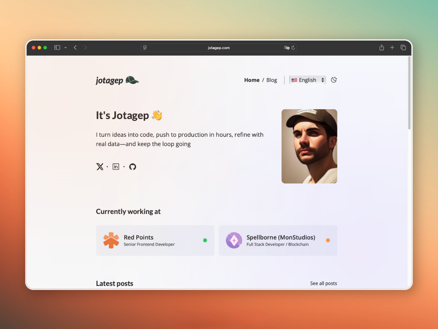Open Jotagep's X (Twitter) profile
The height and width of the screenshot is (329, 438).
[x=100, y=167]
